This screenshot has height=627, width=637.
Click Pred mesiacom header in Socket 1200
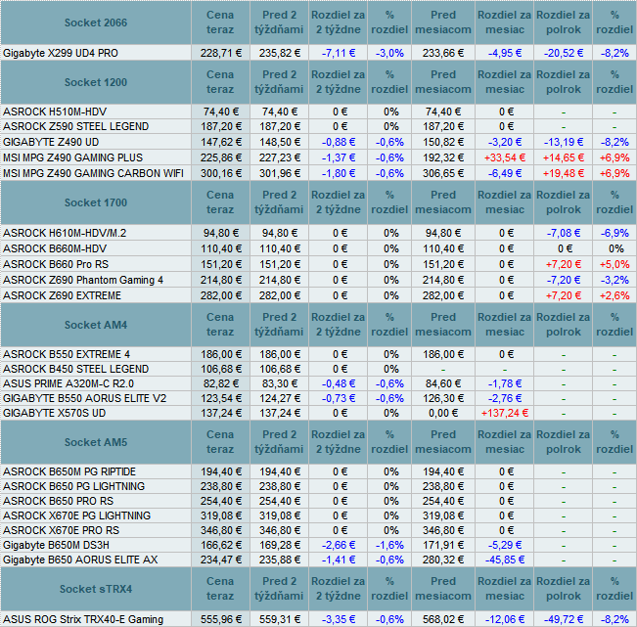pyautogui.click(x=443, y=82)
